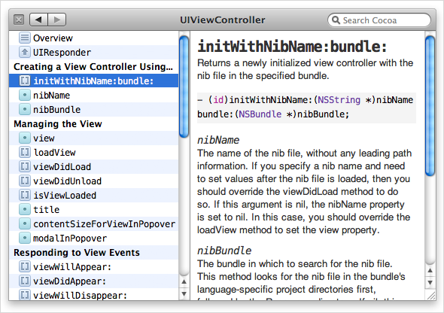Click the purple id type in declaration
Screen dimensions: 444x313
click(x=218, y=100)
